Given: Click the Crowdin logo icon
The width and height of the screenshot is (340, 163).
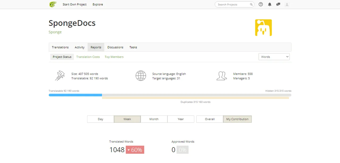Looking at the screenshot, I should [x=53, y=4].
